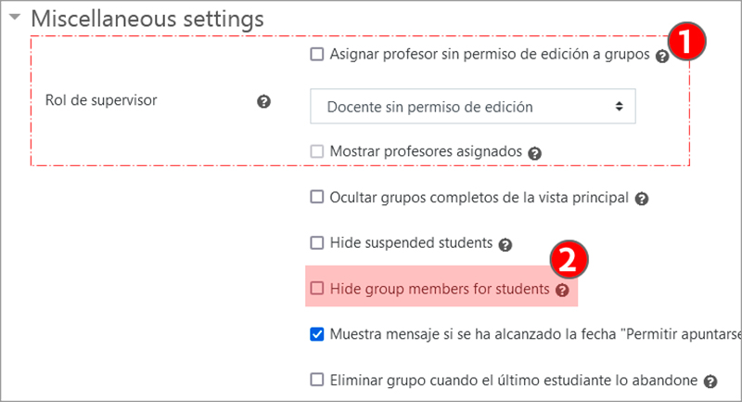
Task: Toggle Hide group members for students checkbox
Action: click(x=317, y=289)
